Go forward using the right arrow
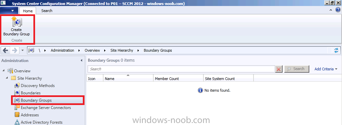This screenshot has height=125, width=342. click(x=15, y=51)
